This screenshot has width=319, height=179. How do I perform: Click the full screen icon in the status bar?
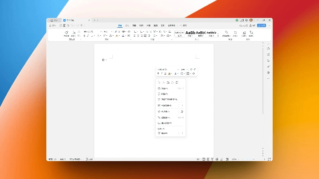pyautogui.click(x=269, y=159)
